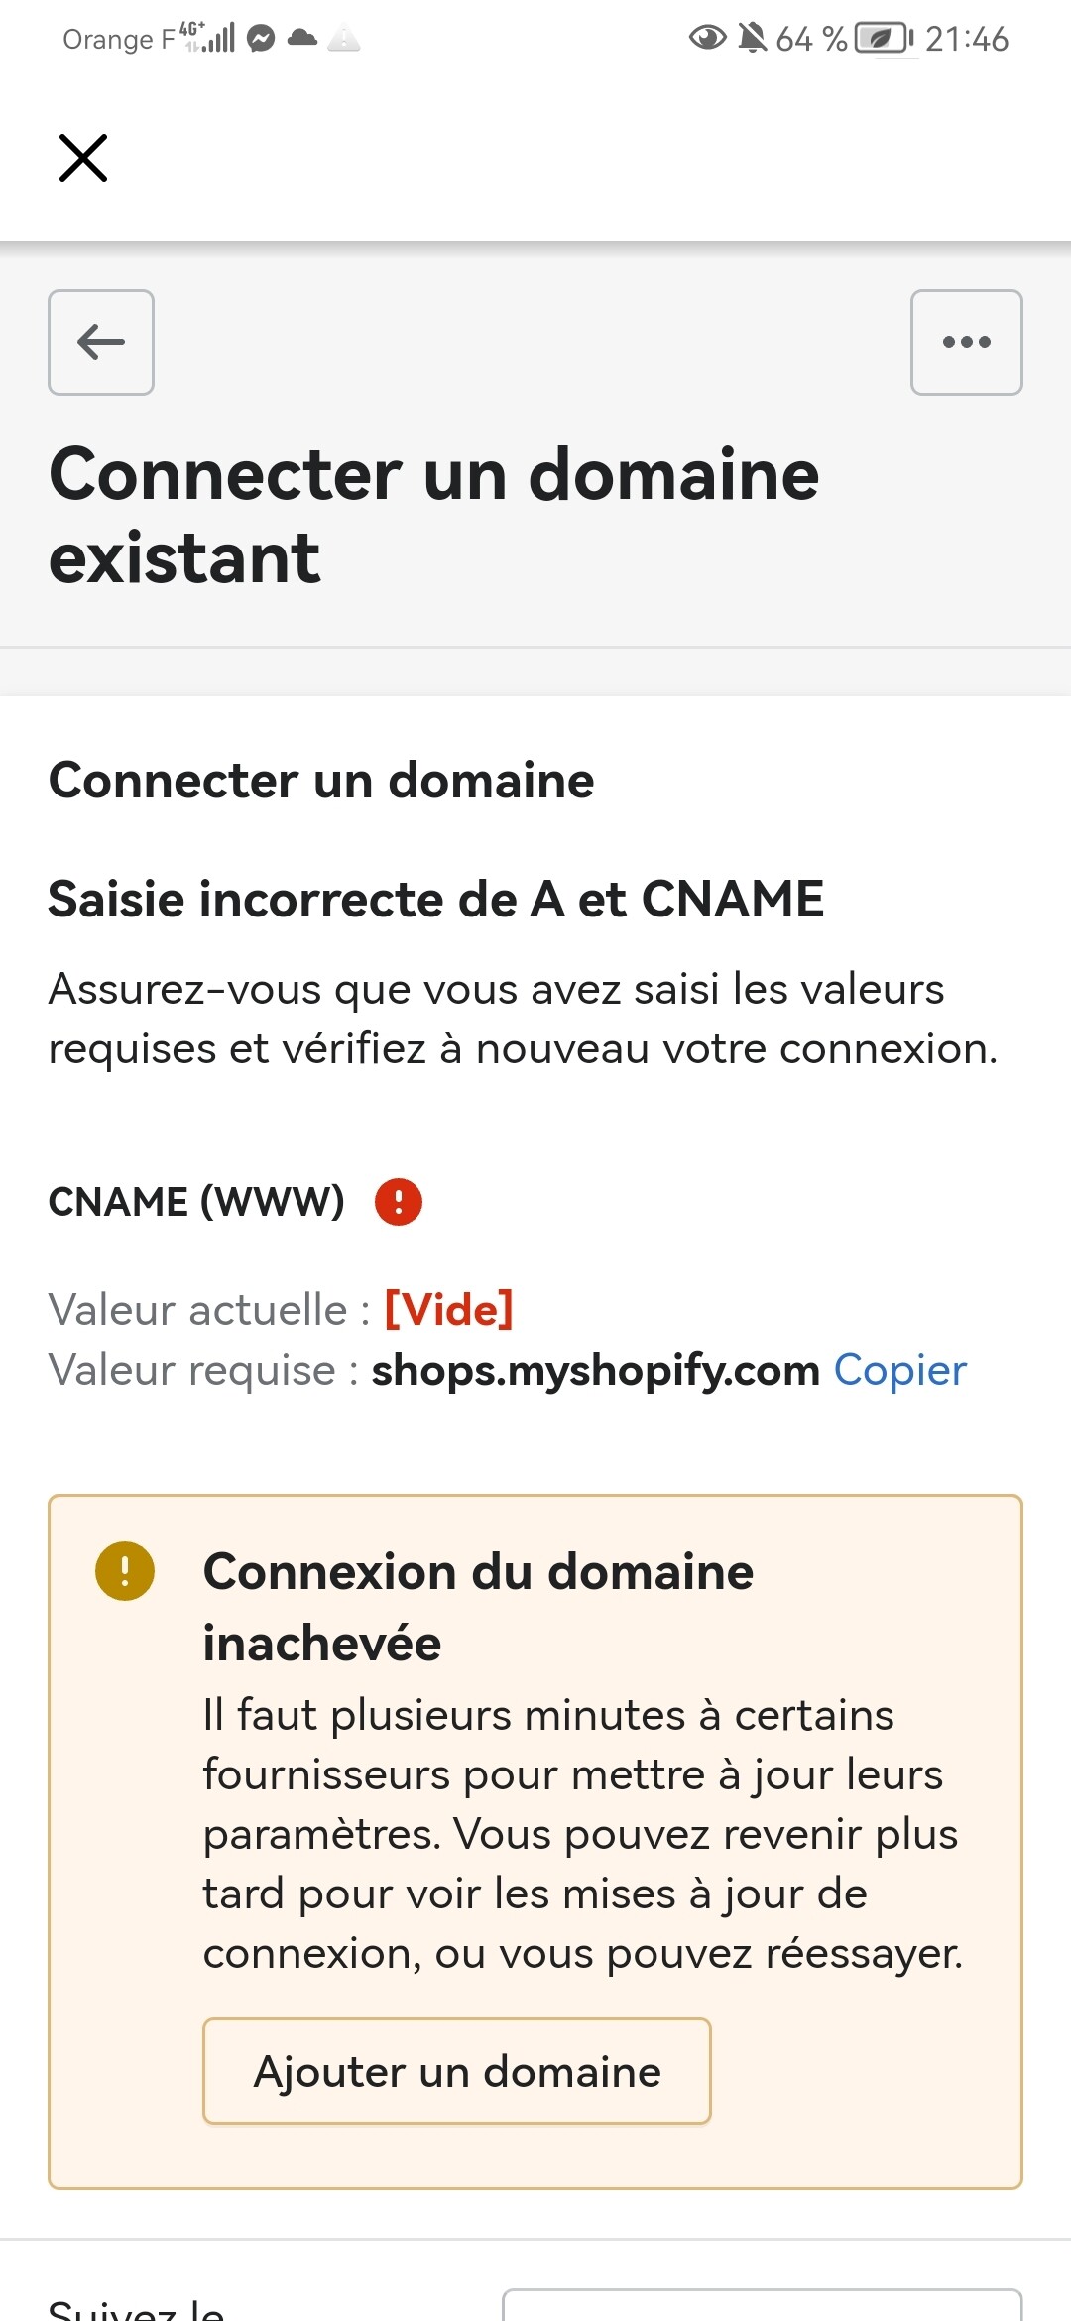Tap the battery icon in the status bar
Screen dimensions: 1071x2321
(885, 39)
